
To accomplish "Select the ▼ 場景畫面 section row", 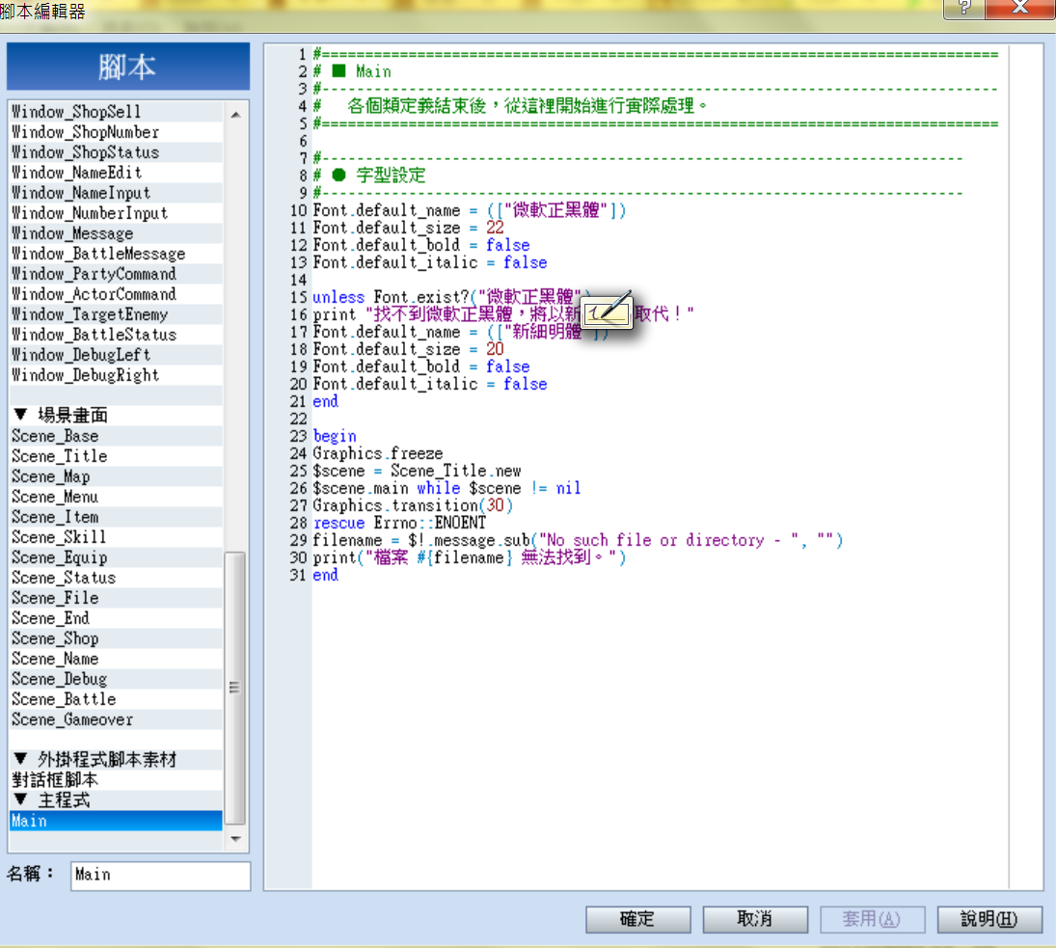I will pos(116,416).
